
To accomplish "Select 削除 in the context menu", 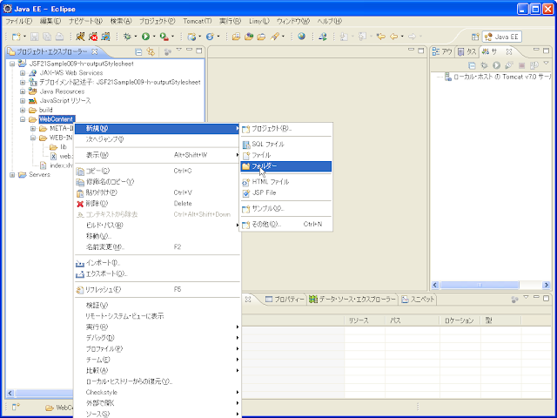I will pyautogui.click(x=158, y=204).
